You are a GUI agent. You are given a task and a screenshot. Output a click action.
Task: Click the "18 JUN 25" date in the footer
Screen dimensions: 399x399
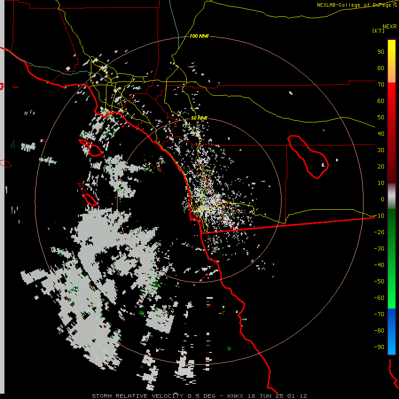click(266, 396)
